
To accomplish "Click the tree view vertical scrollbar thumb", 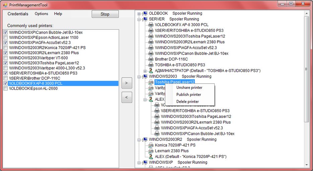I will pyautogui.click(x=306, y=69).
